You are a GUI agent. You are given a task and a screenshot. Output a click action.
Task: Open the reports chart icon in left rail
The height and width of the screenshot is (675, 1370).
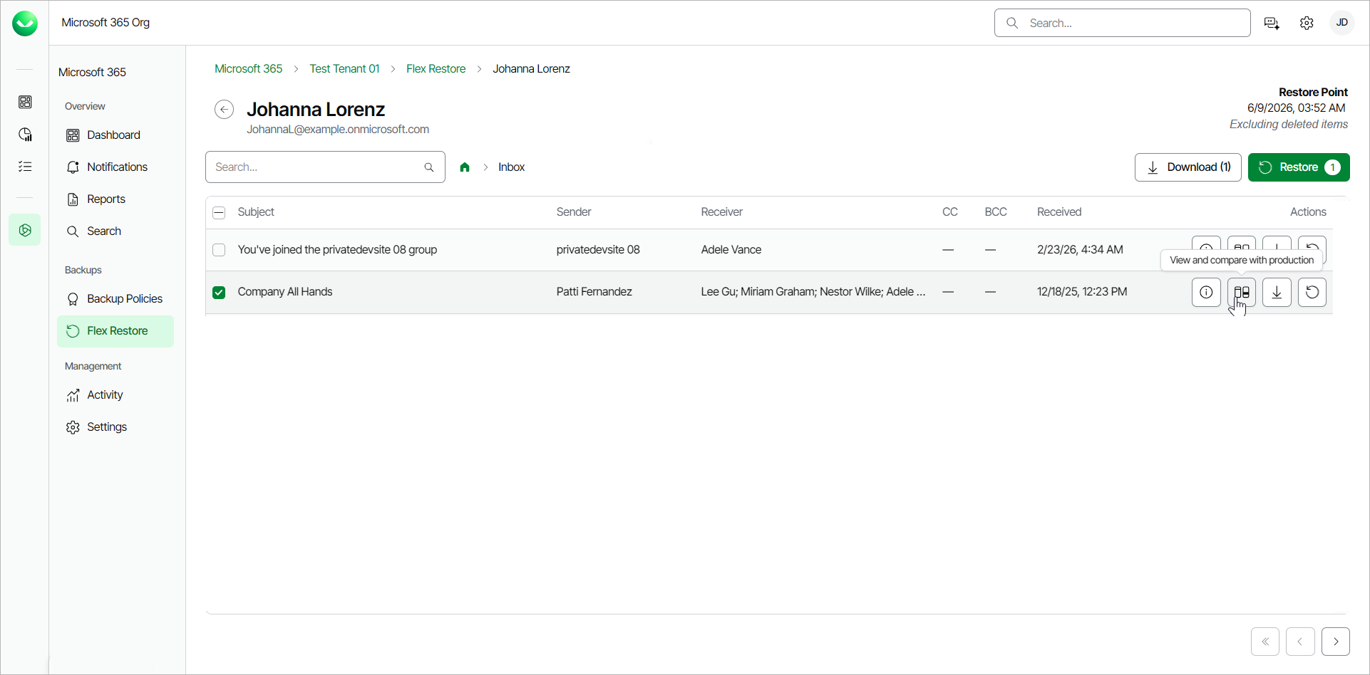(x=25, y=135)
